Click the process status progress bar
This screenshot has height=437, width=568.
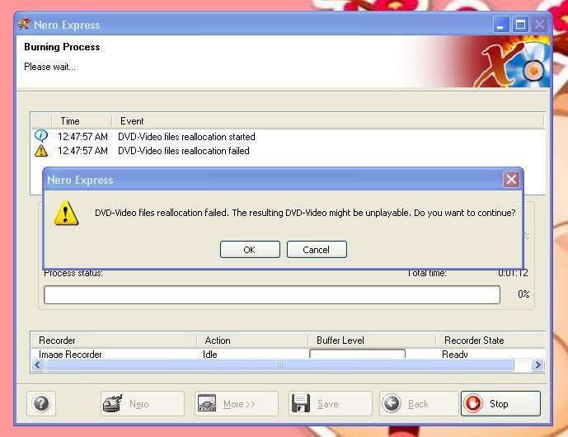[271, 294]
